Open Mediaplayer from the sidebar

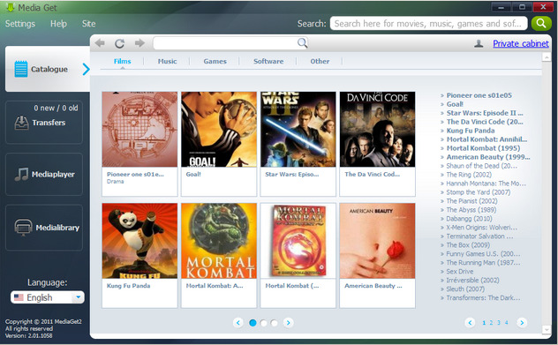pos(44,175)
